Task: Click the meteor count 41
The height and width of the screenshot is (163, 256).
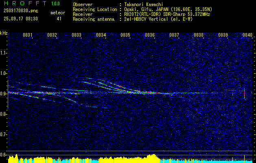Action: click(59, 19)
